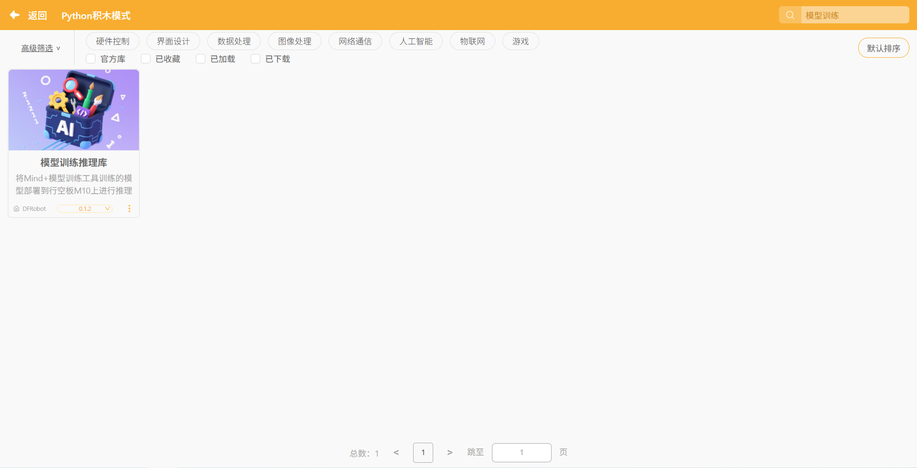
Task: Go to next page arrow
Action: click(449, 452)
